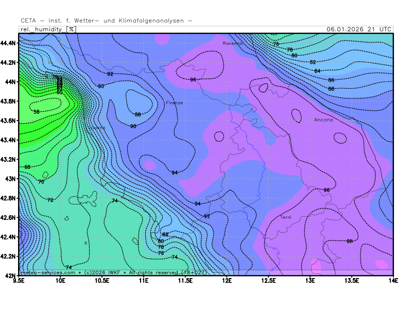The height and width of the screenshot is (309, 412).
Task: Click the 44.4N latitude axis label
Action: [9, 43]
